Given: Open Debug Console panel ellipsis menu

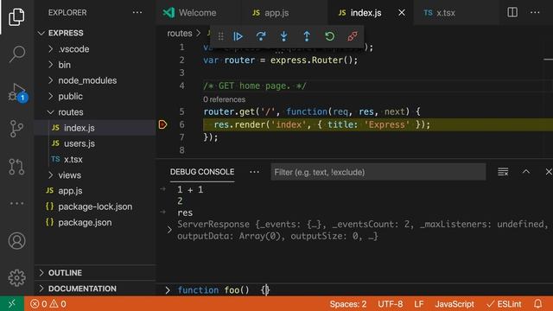Looking at the screenshot, I should 254,172.
